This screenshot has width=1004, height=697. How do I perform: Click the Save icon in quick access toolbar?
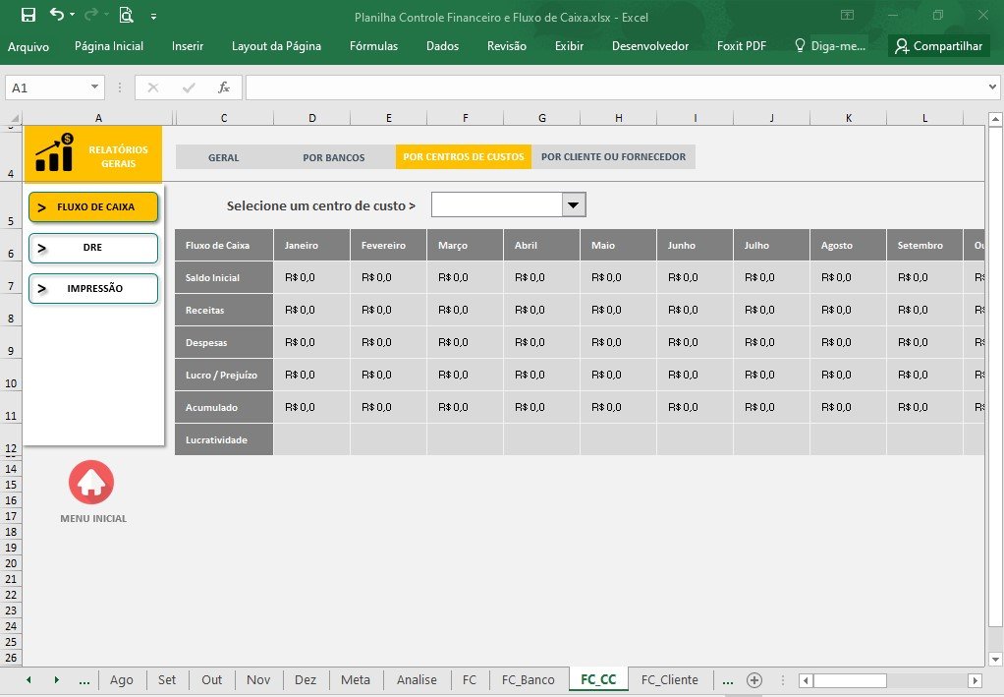pos(28,15)
